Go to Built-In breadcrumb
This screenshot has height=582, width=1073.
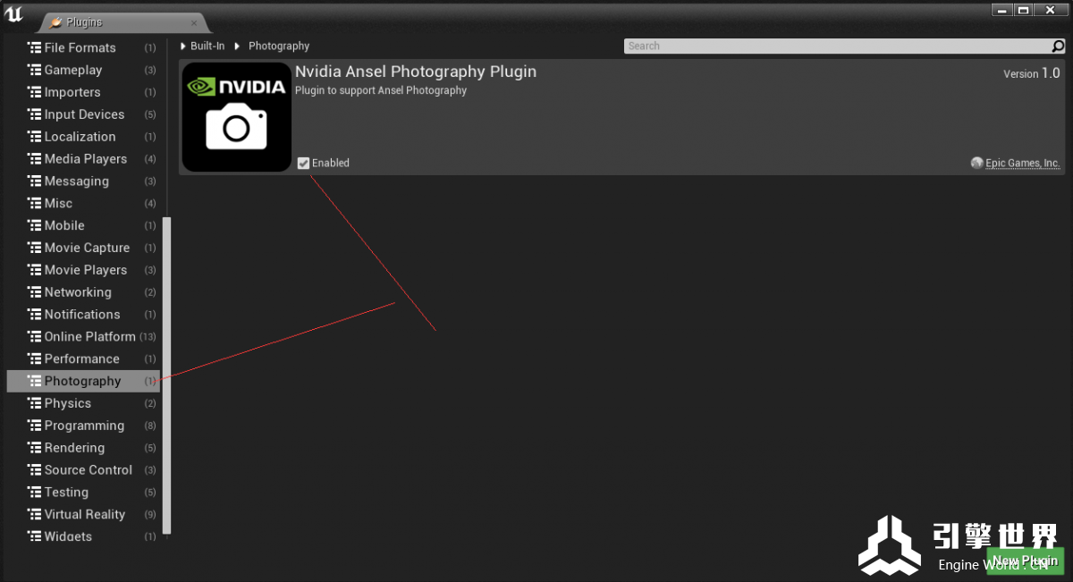[x=207, y=46]
